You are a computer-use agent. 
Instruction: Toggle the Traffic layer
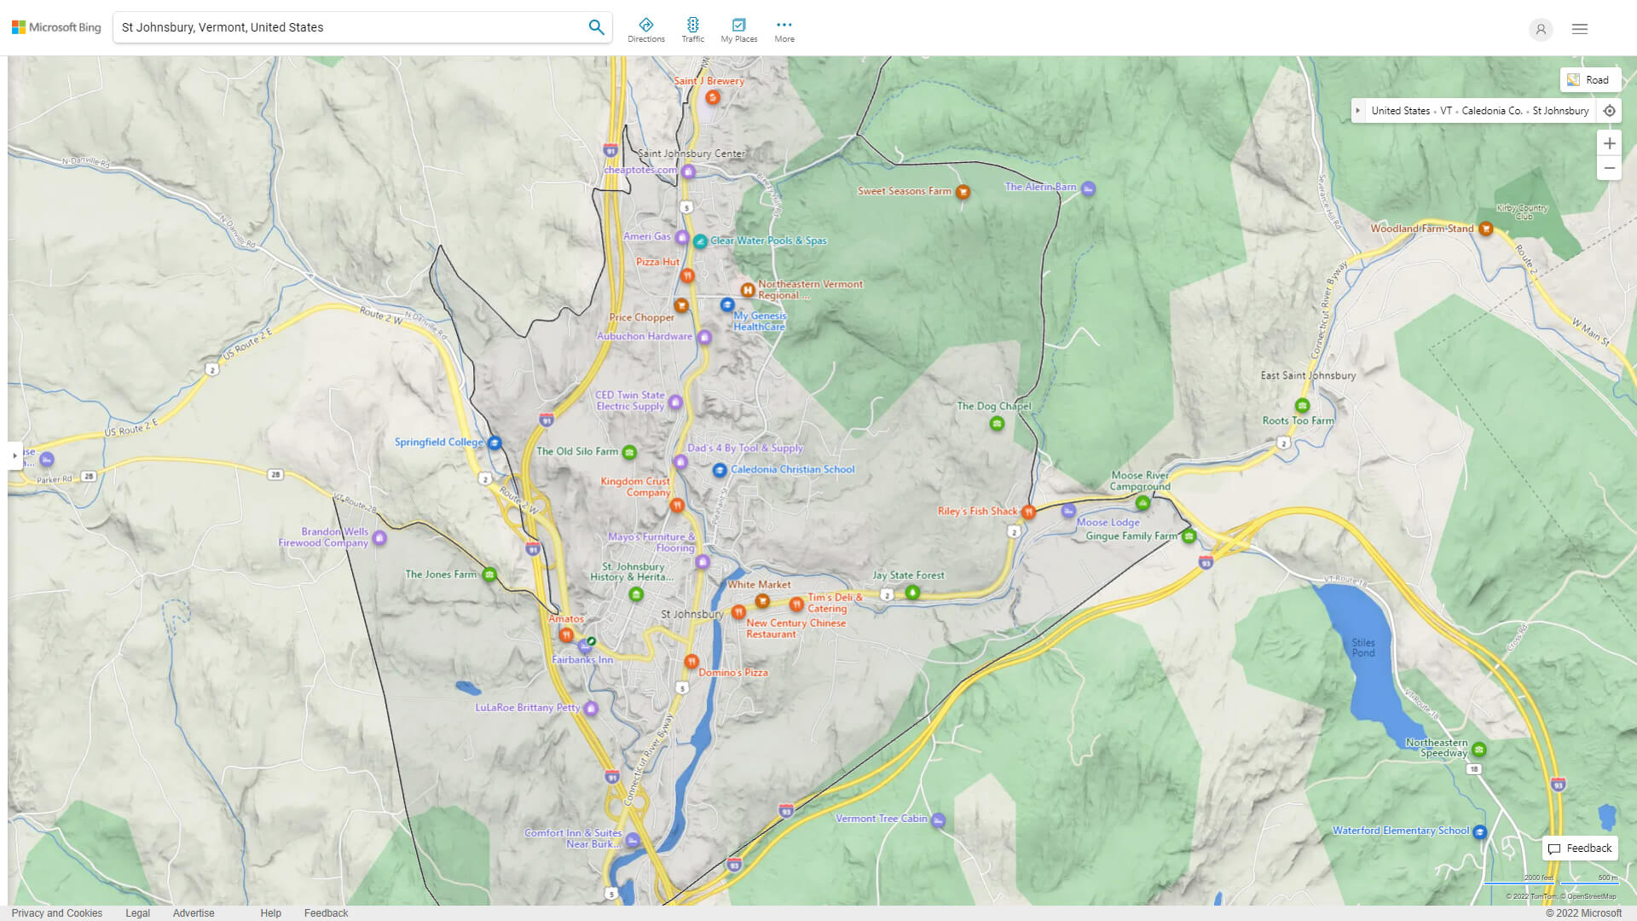click(692, 30)
